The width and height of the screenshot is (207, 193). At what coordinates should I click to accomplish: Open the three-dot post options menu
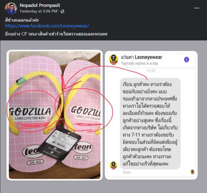(x=196, y=8)
